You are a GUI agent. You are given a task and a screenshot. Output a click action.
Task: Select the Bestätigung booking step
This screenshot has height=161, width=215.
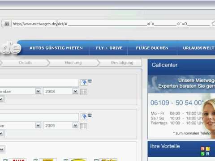click(x=122, y=63)
